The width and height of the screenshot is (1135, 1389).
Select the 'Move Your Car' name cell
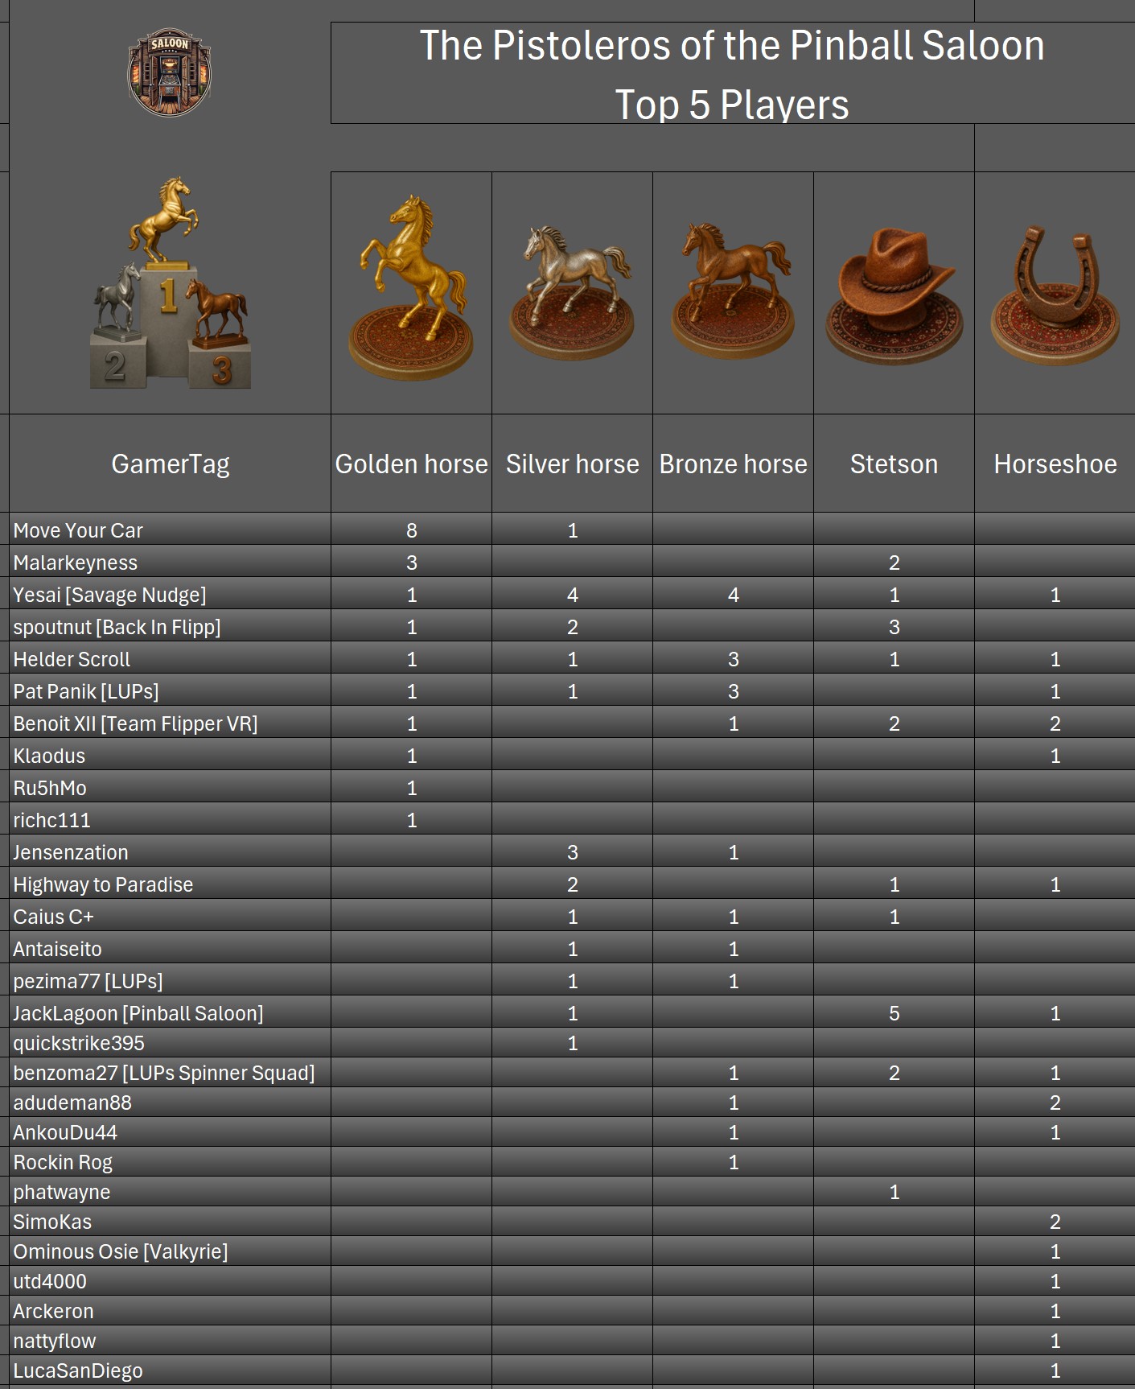tap(78, 531)
